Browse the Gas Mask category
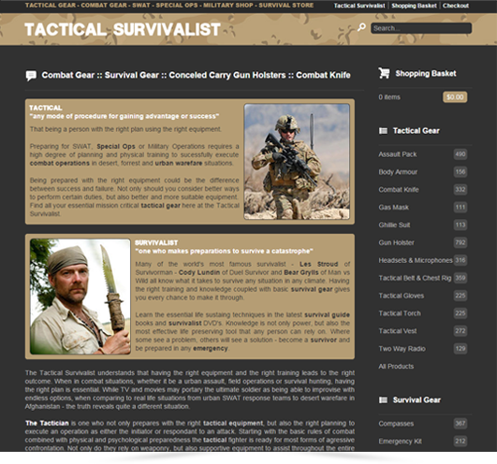497x464 pixels. 393,207
